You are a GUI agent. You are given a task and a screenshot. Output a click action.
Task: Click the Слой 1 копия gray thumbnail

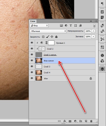[x=39, y=55]
